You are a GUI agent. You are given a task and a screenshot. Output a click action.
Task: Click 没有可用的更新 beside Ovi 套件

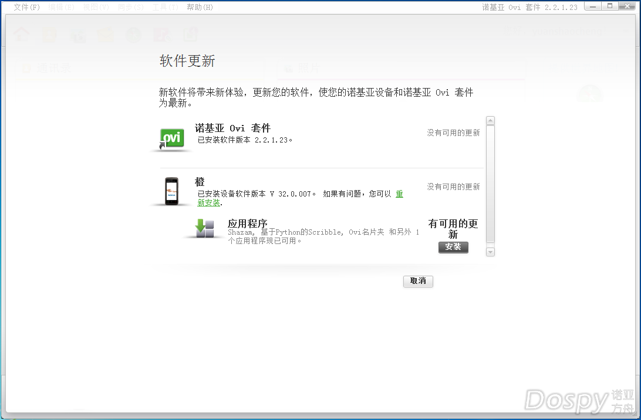pyautogui.click(x=453, y=133)
